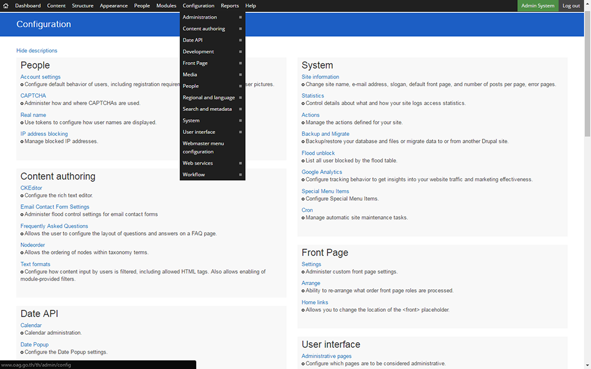Configure Google Analytics tracking
Screen dimensions: 591x369
tap(322, 172)
